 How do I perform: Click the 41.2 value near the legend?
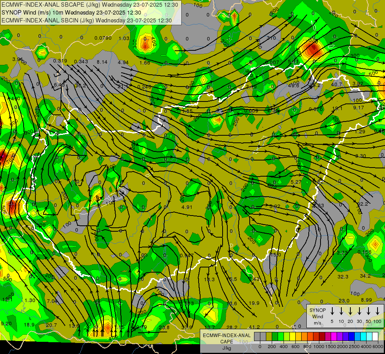click(x=254, y=327)
